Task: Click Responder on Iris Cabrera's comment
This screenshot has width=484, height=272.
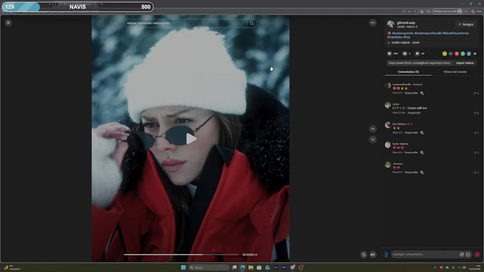Action: [411, 133]
